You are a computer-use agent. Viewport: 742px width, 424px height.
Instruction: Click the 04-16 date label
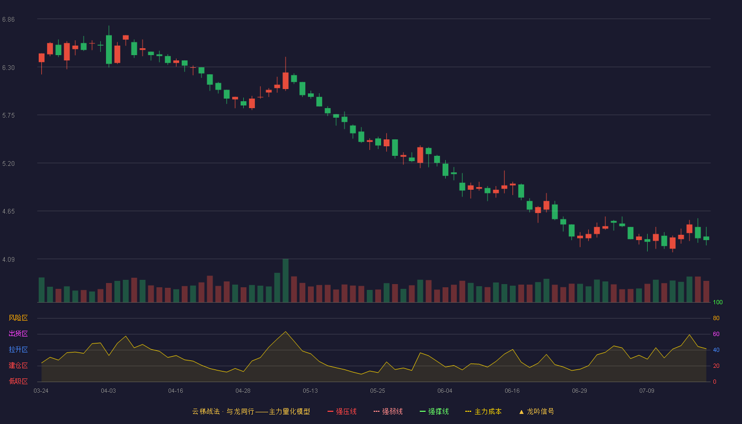click(x=175, y=391)
